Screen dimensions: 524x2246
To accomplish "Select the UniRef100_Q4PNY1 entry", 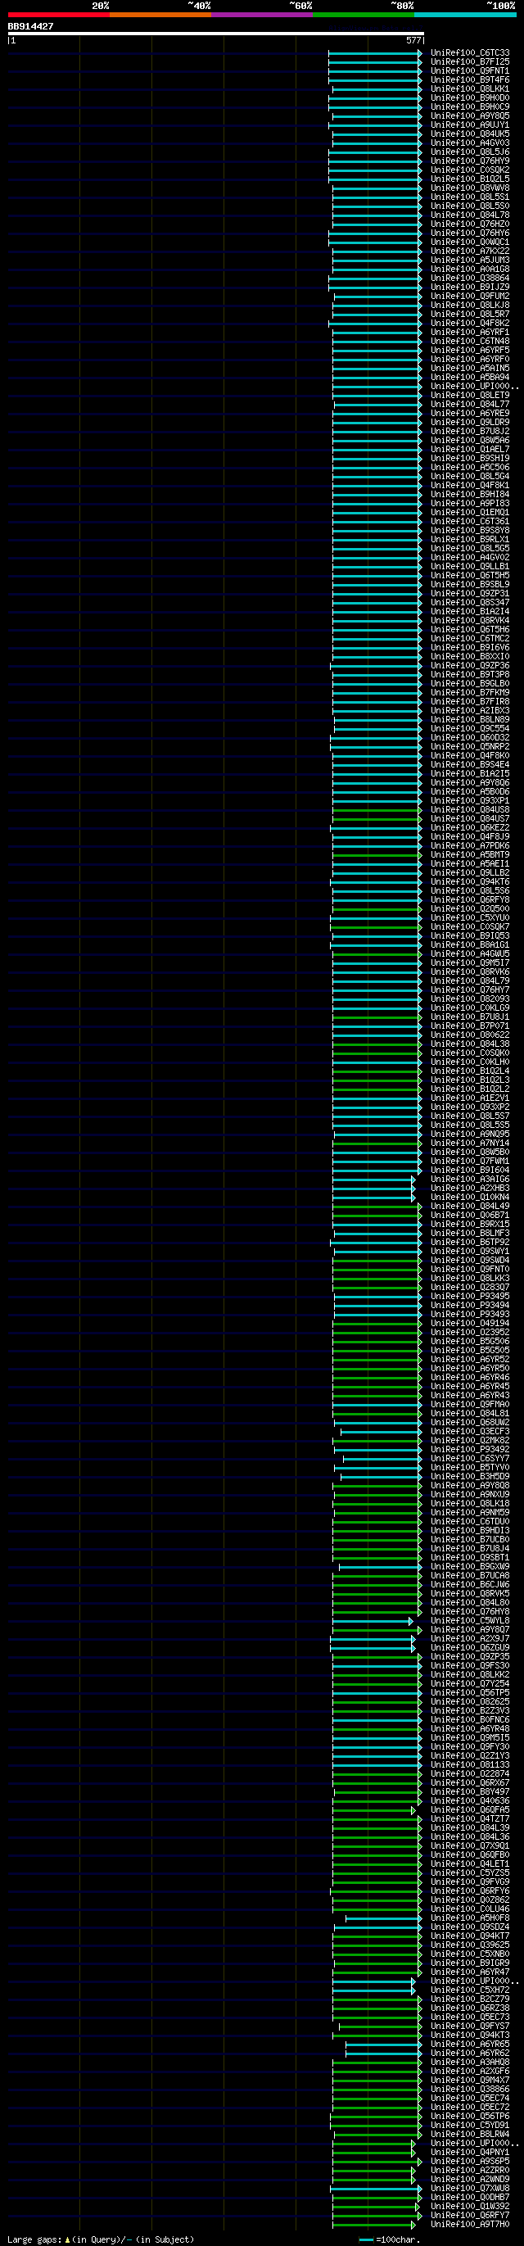I will [x=470, y=2153].
